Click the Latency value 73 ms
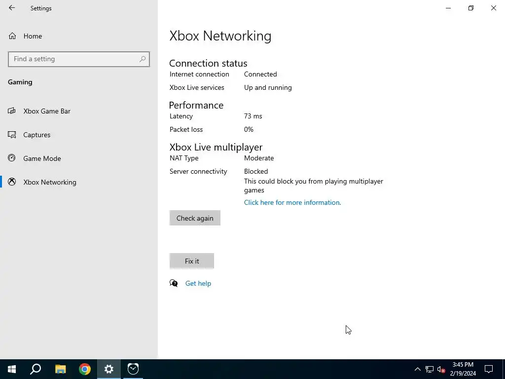The height and width of the screenshot is (379, 505). [253, 116]
